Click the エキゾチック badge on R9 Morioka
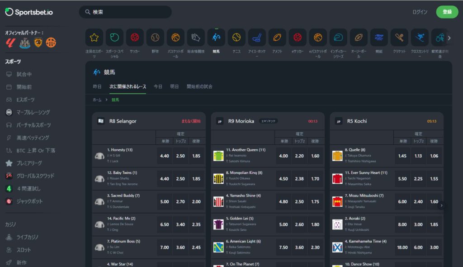This screenshot has width=463, height=267. (x=268, y=121)
